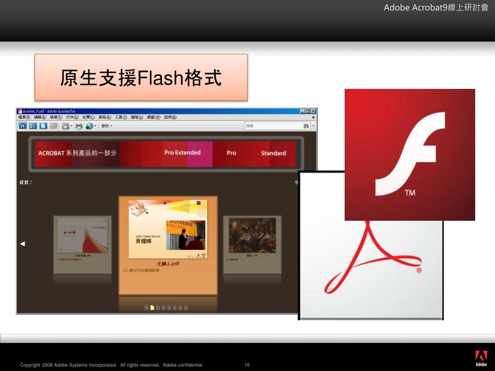Open the 檔案(F) menu
This screenshot has width=495, height=371.
point(24,117)
